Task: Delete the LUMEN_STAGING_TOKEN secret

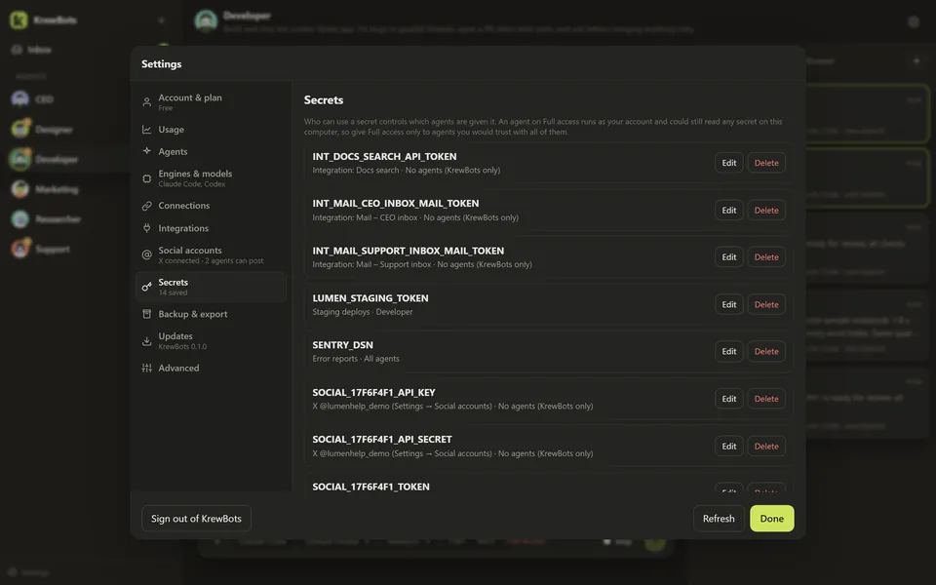Action: point(766,304)
